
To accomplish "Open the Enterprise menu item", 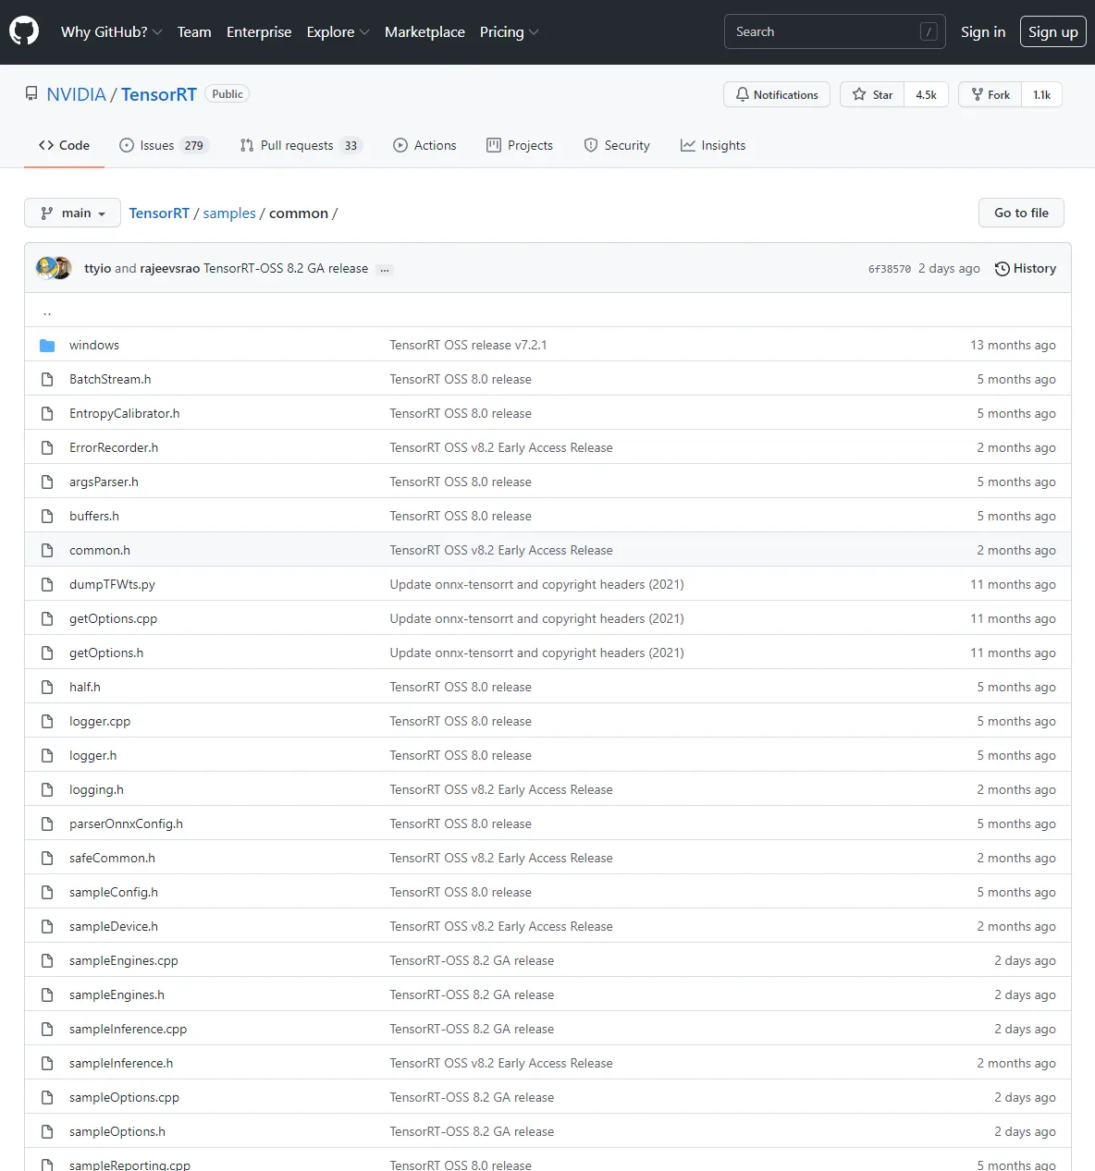I will [x=259, y=31].
